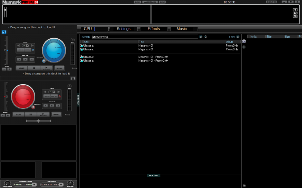Select waveform zoom level 1

(295, 10)
